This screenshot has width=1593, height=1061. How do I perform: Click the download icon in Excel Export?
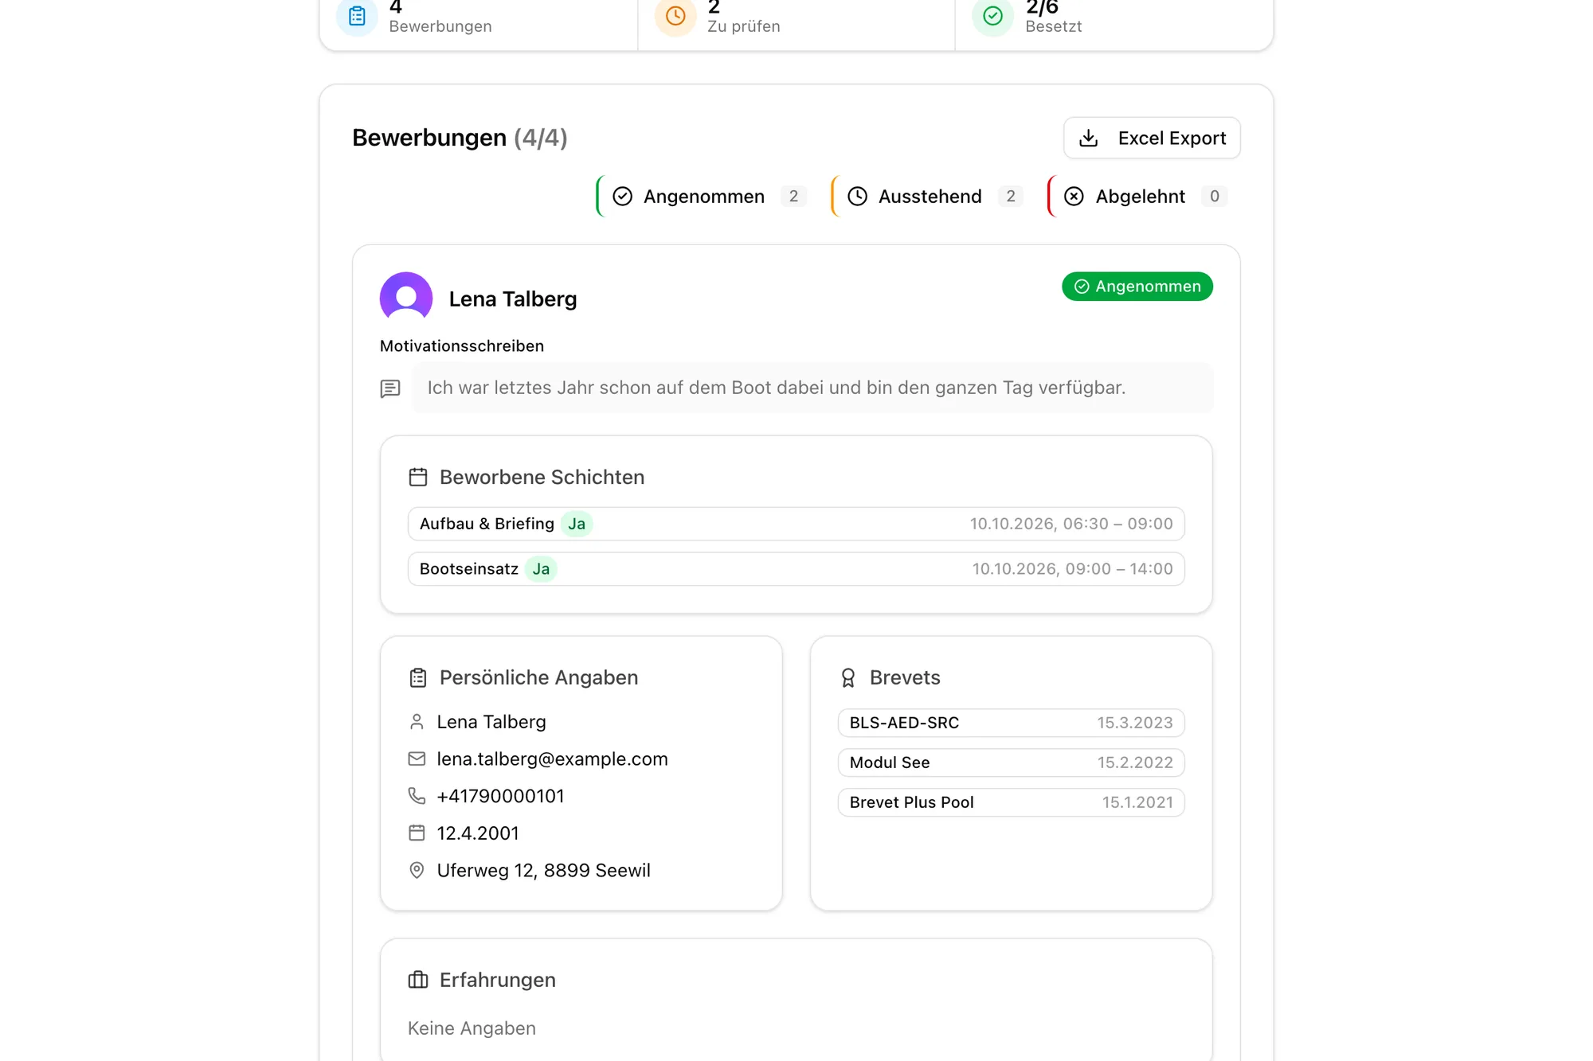(1089, 138)
